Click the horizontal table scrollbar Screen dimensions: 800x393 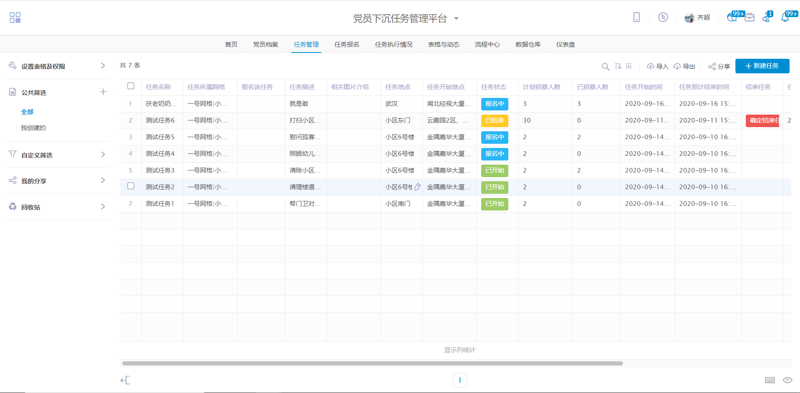(x=372, y=363)
